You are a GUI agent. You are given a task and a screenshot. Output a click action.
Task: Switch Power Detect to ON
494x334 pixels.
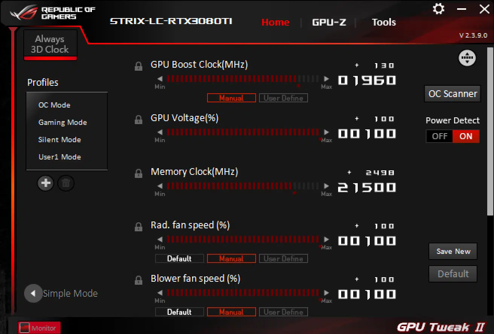[466, 136]
